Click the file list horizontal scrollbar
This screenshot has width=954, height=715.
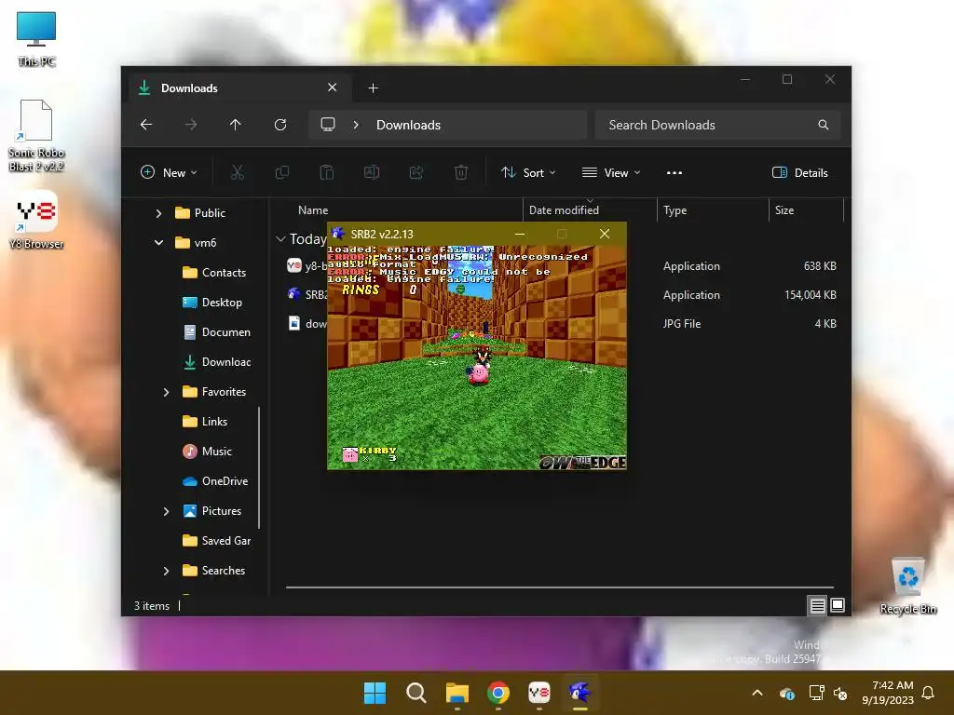[x=560, y=587]
